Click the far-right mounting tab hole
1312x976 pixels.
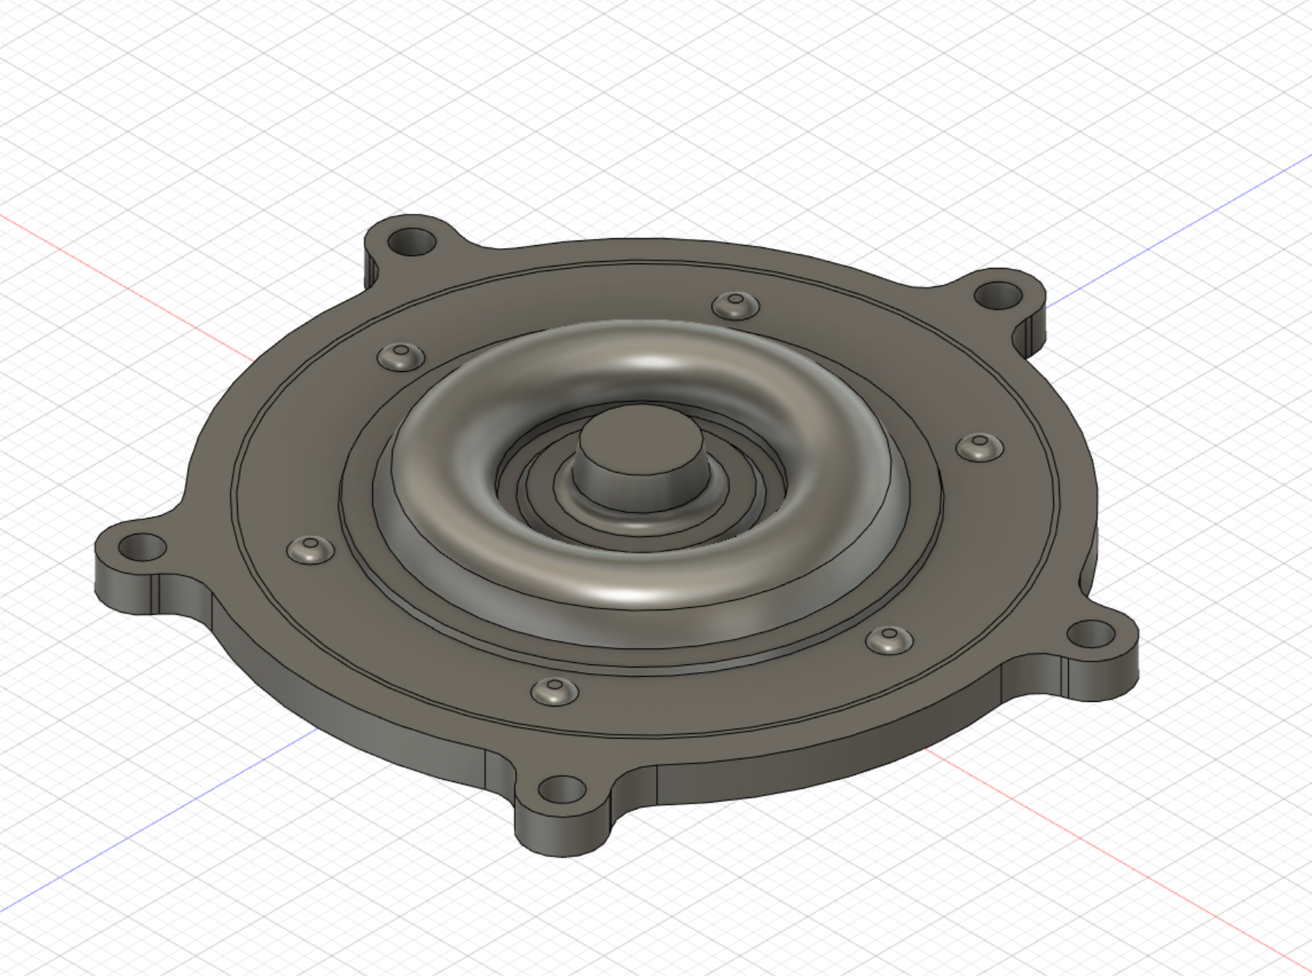point(1090,633)
